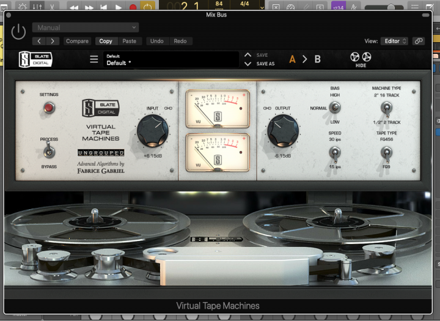Hide the tape reels animation
The width and height of the screenshot is (440, 321).
coord(361,59)
